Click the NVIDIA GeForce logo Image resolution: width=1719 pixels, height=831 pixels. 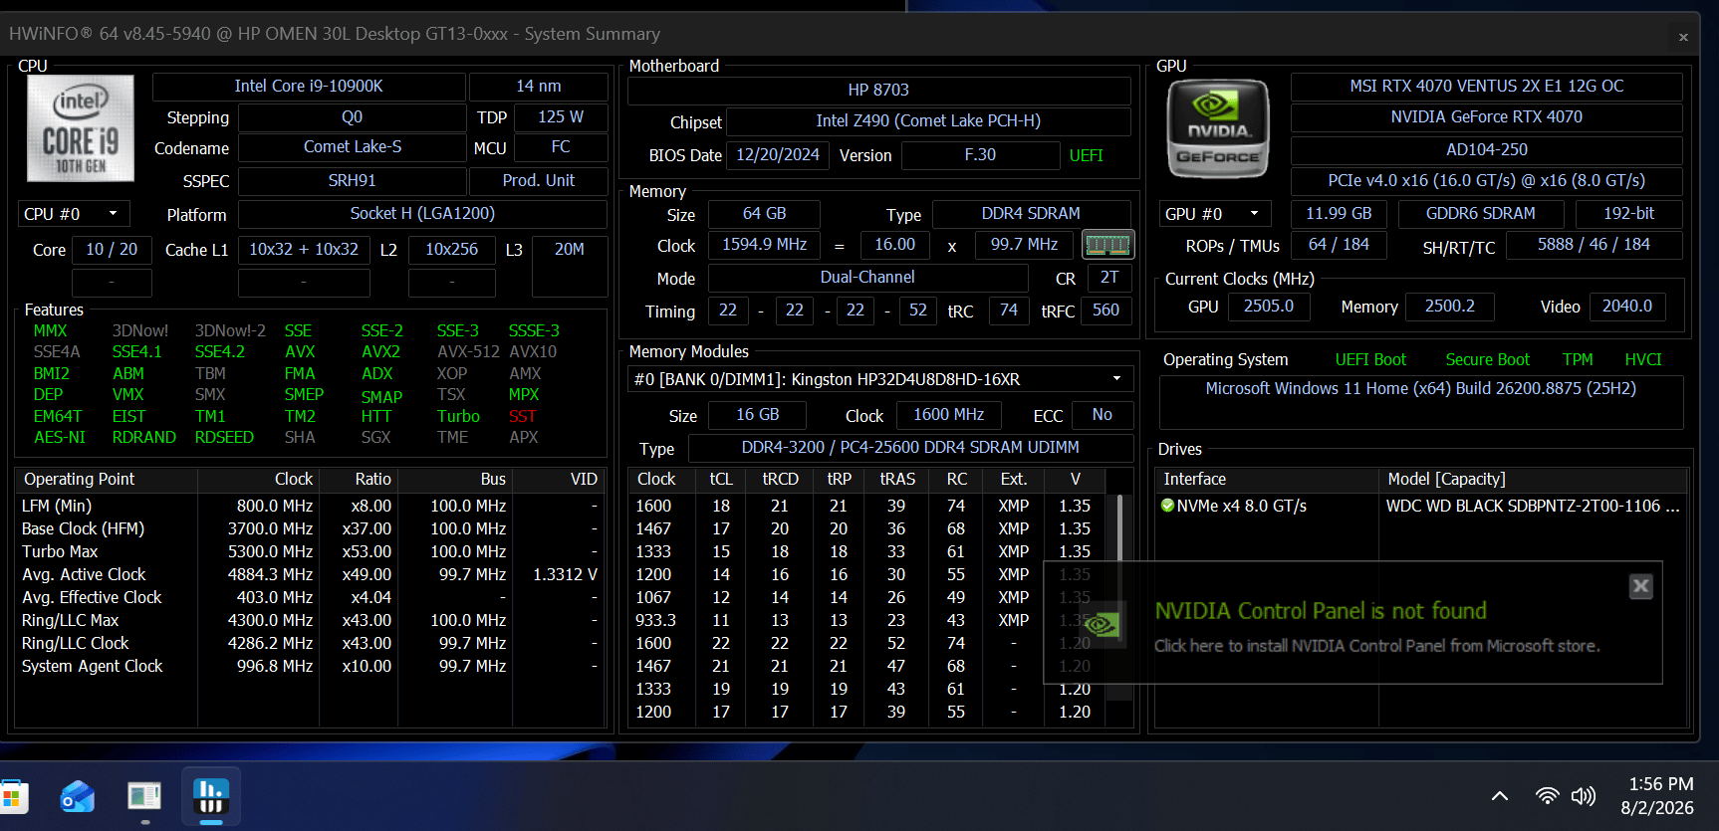pyautogui.click(x=1218, y=129)
